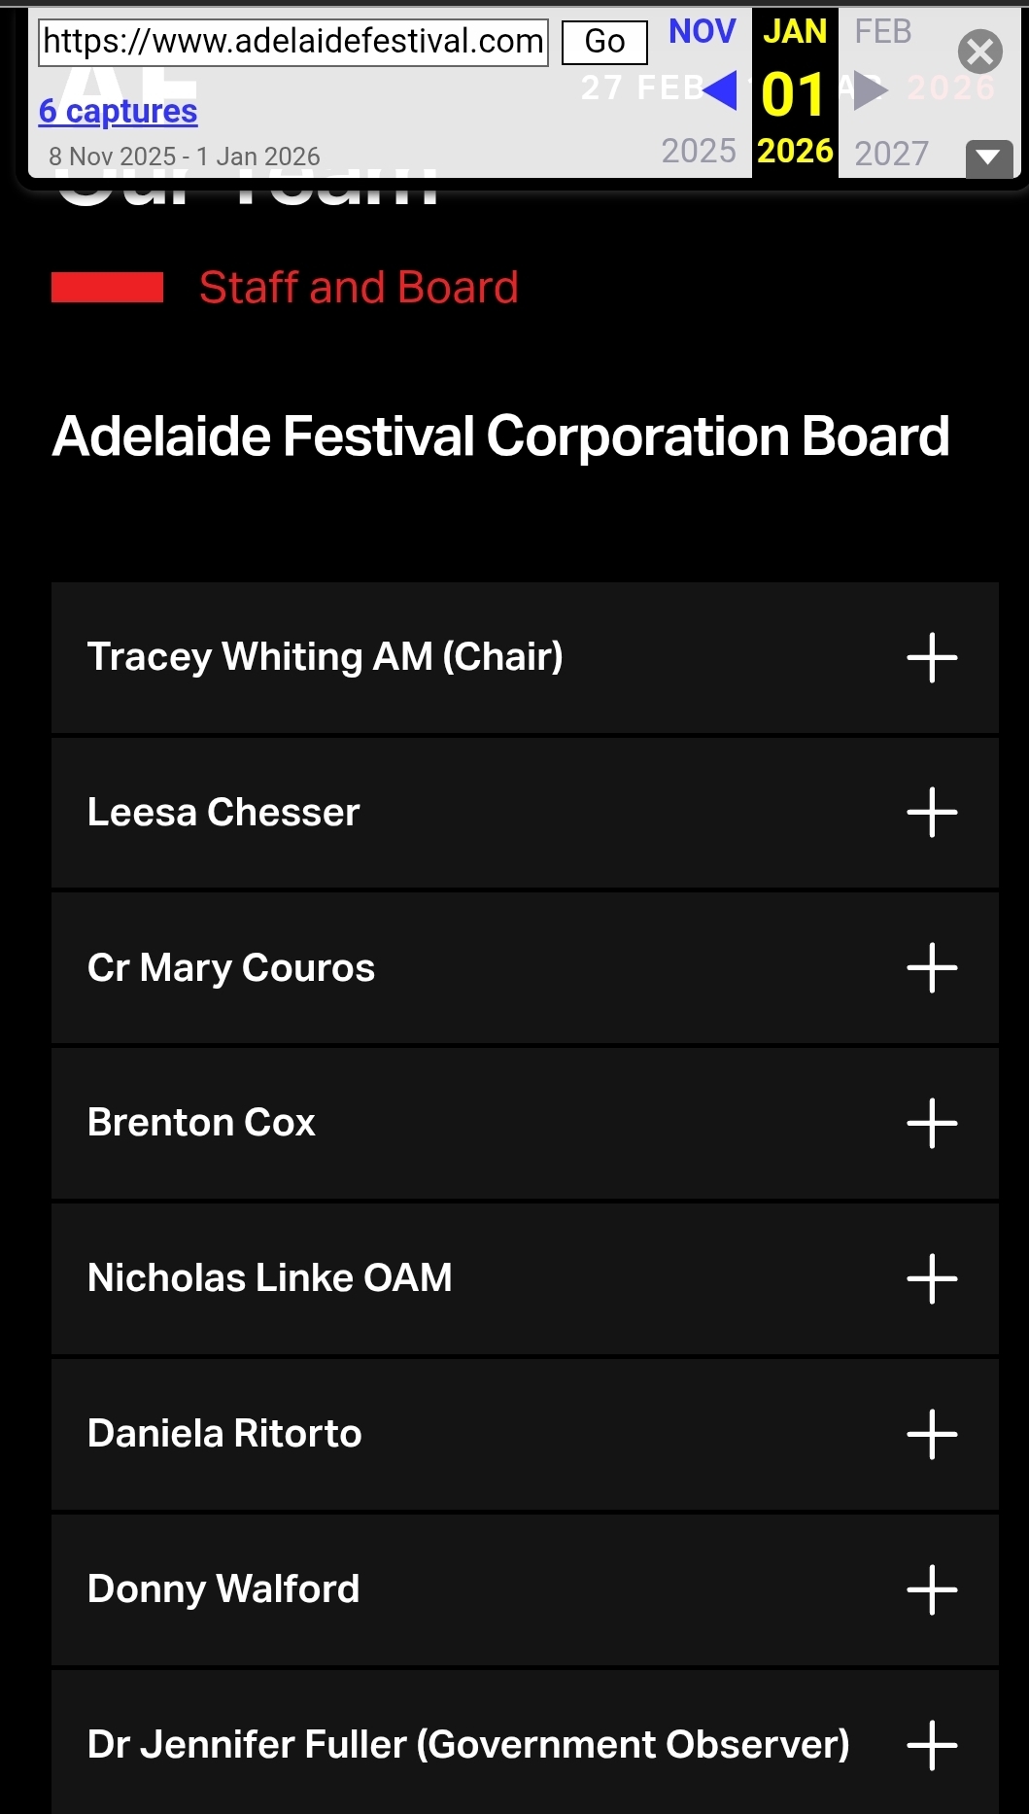
Task: Expand Nicholas Linke OAM plus icon
Action: point(932,1279)
